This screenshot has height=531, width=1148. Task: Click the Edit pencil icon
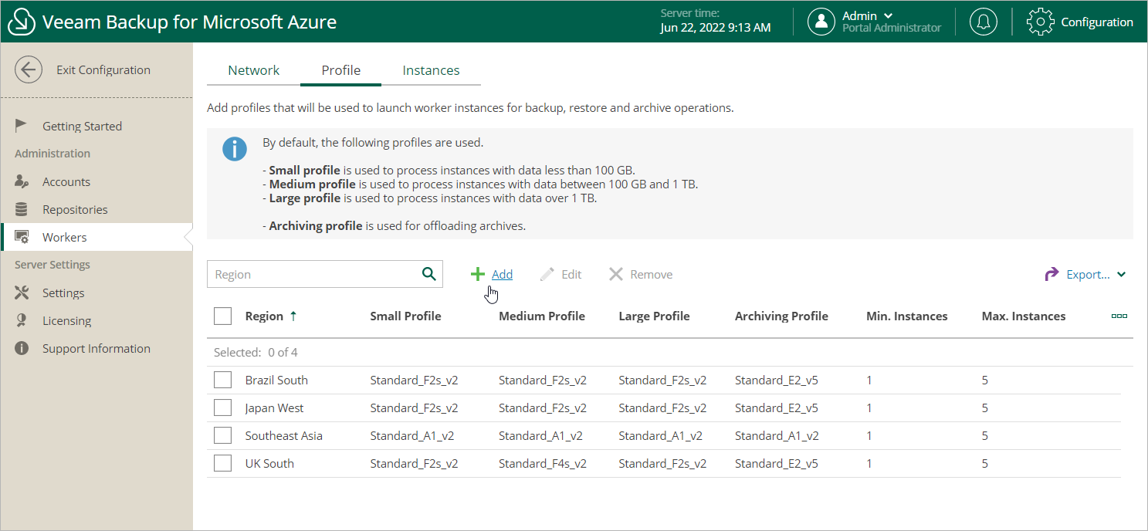(547, 274)
